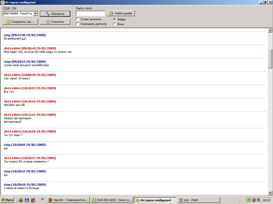This screenshot has height=204, width=273.
Task: Click the blue floppy disk quick launch icon
Action: point(27,200)
